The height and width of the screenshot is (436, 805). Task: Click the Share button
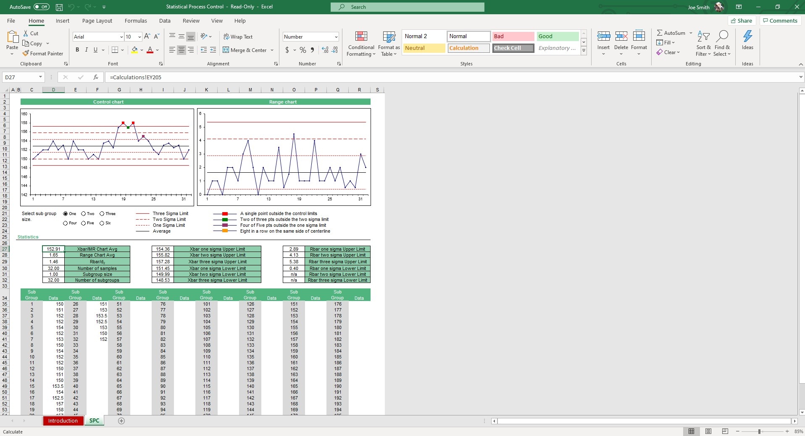pos(741,21)
